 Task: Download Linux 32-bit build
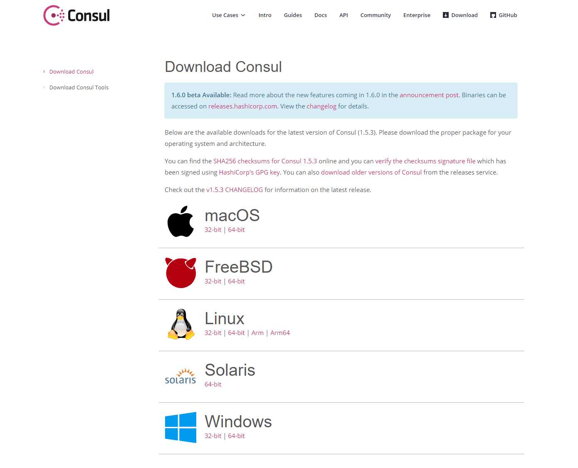click(x=213, y=333)
